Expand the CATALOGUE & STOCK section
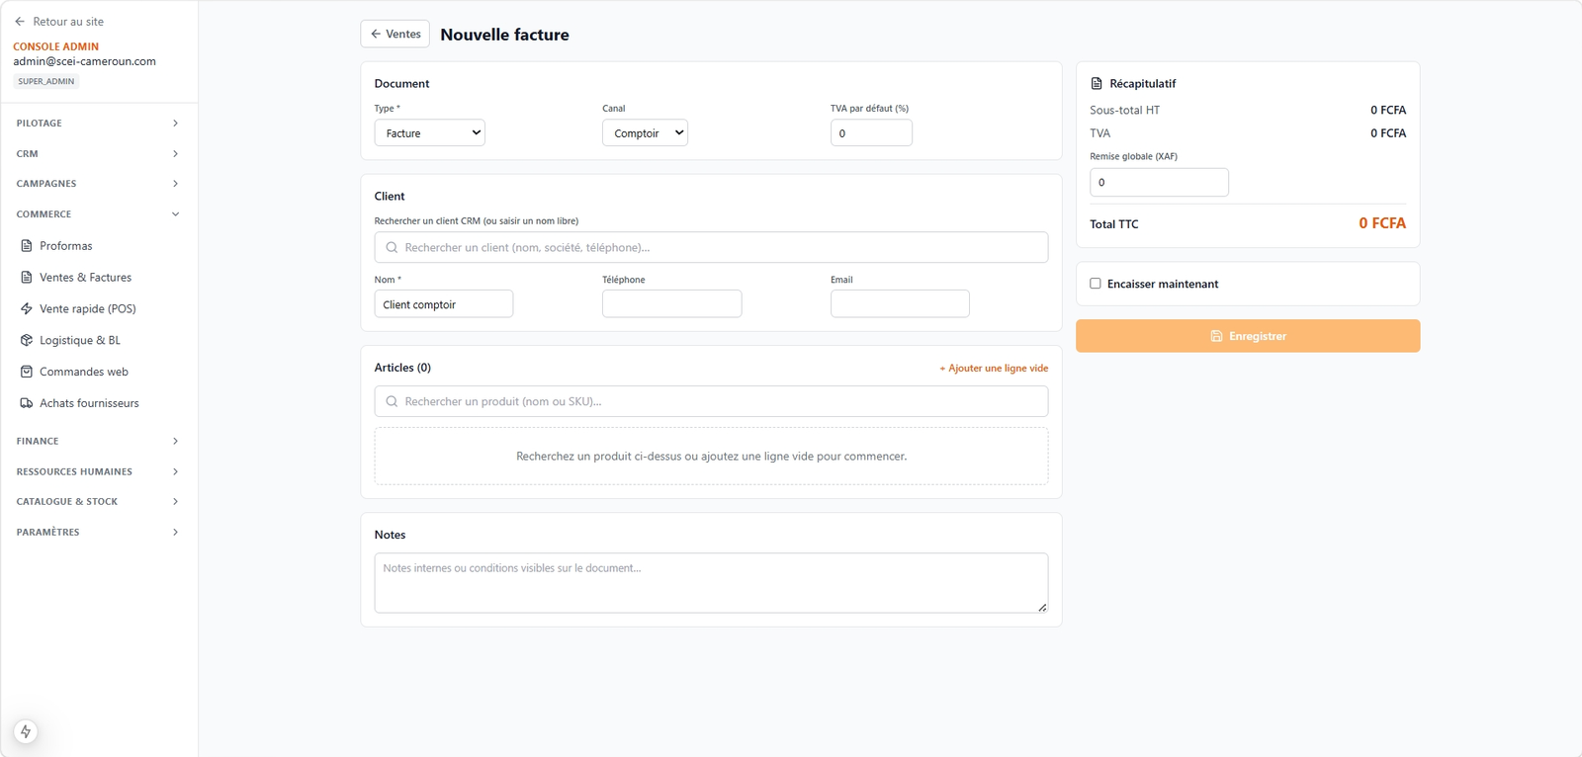 point(98,502)
